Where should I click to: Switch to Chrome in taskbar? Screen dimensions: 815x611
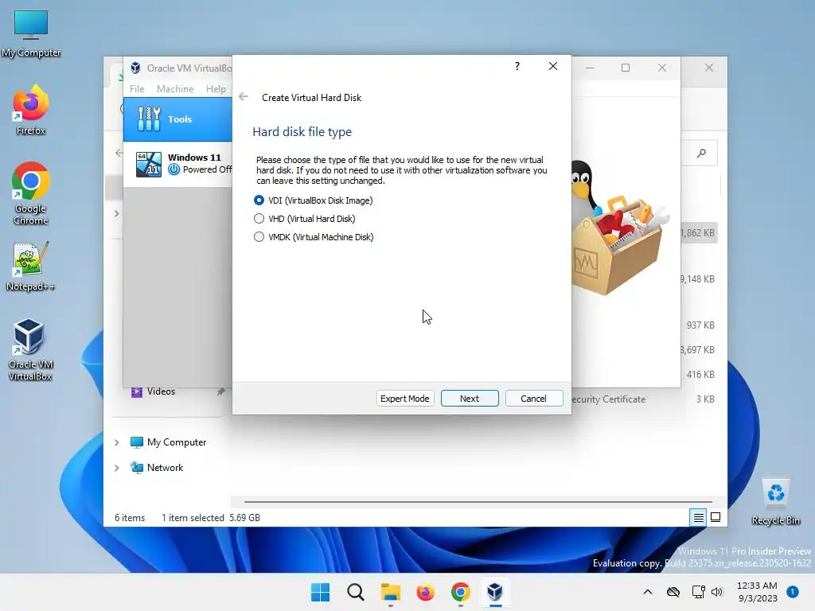point(461,592)
